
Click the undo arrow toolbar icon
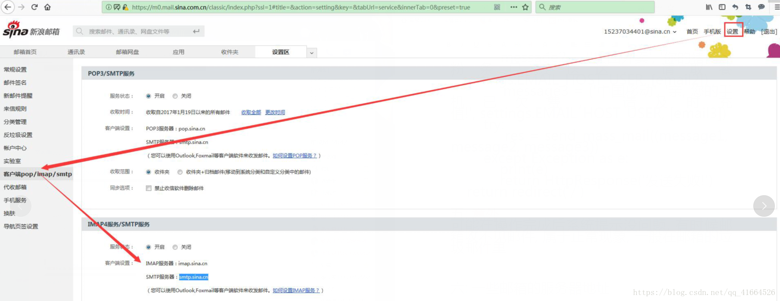735,7
